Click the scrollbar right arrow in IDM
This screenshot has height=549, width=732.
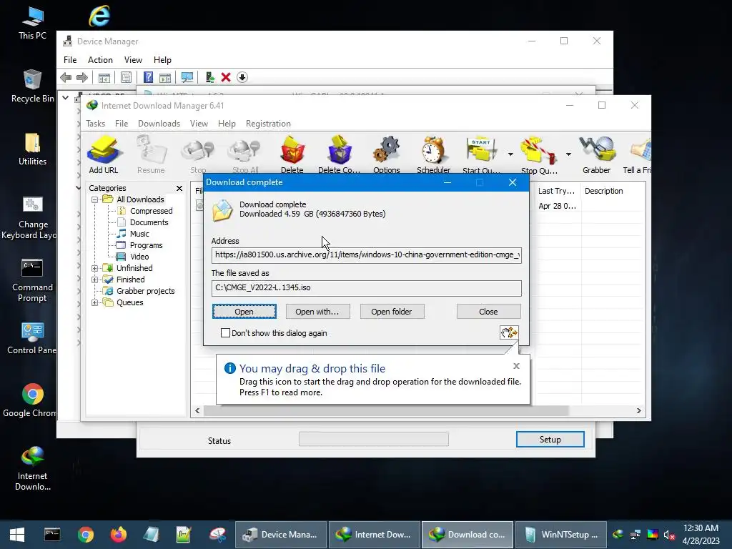[638, 411]
